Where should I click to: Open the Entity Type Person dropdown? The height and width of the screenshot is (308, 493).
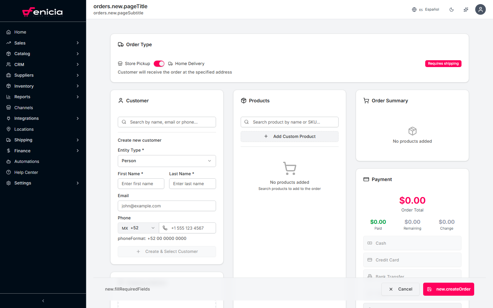pyautogui.click(x=167, y=161)
